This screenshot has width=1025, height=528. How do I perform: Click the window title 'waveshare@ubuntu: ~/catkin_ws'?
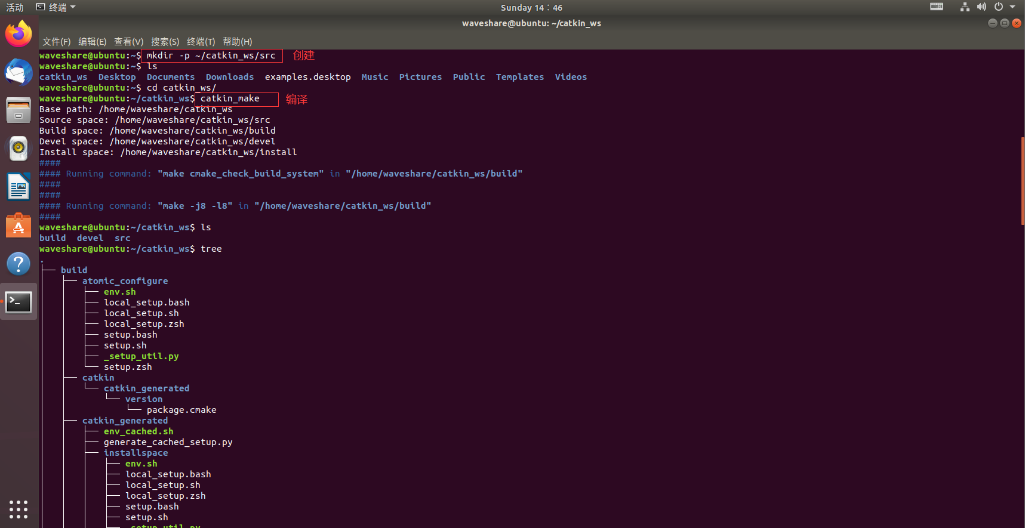coord(531,23)
